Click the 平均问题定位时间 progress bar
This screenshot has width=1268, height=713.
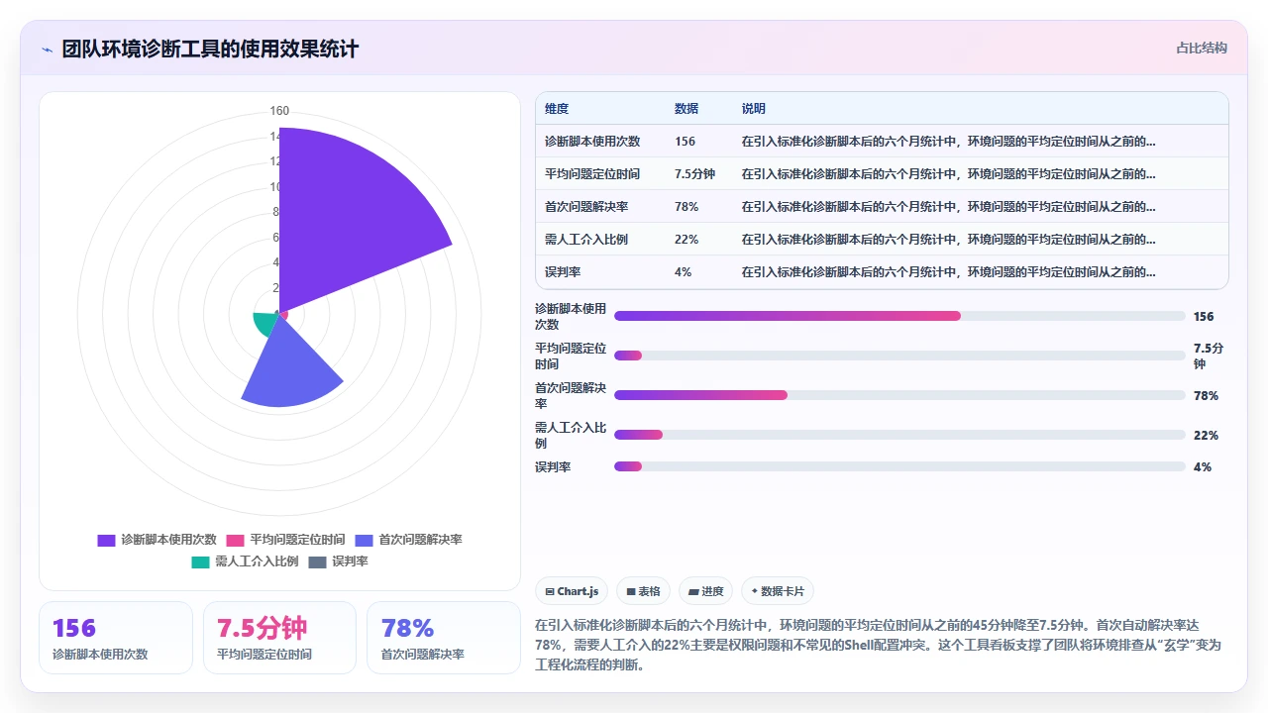click(x=899, y=356)
